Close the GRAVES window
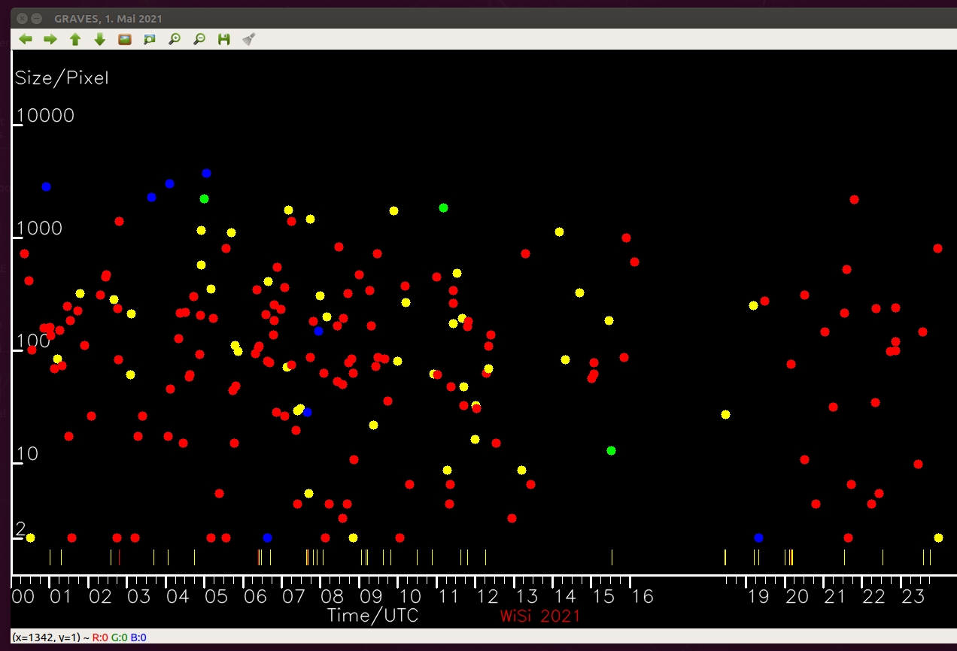 (23, 18)
